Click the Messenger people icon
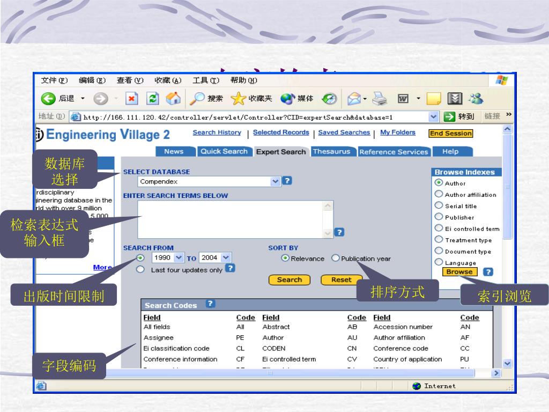 [476, 99]
